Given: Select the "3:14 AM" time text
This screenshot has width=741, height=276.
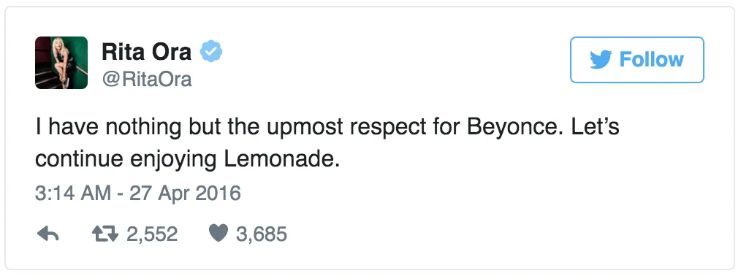Looking at the screenshot, I should [73, 194].
